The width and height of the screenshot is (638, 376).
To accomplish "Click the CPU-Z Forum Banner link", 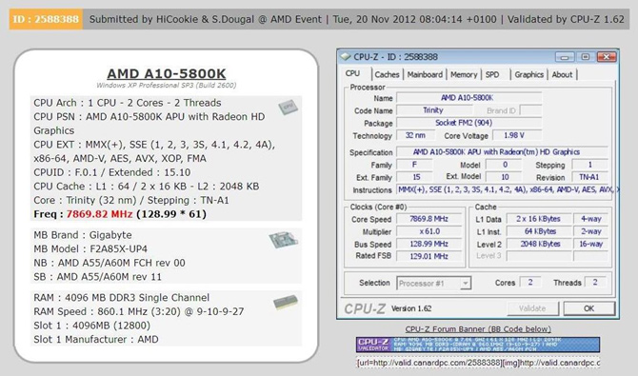I will [478, 328].
